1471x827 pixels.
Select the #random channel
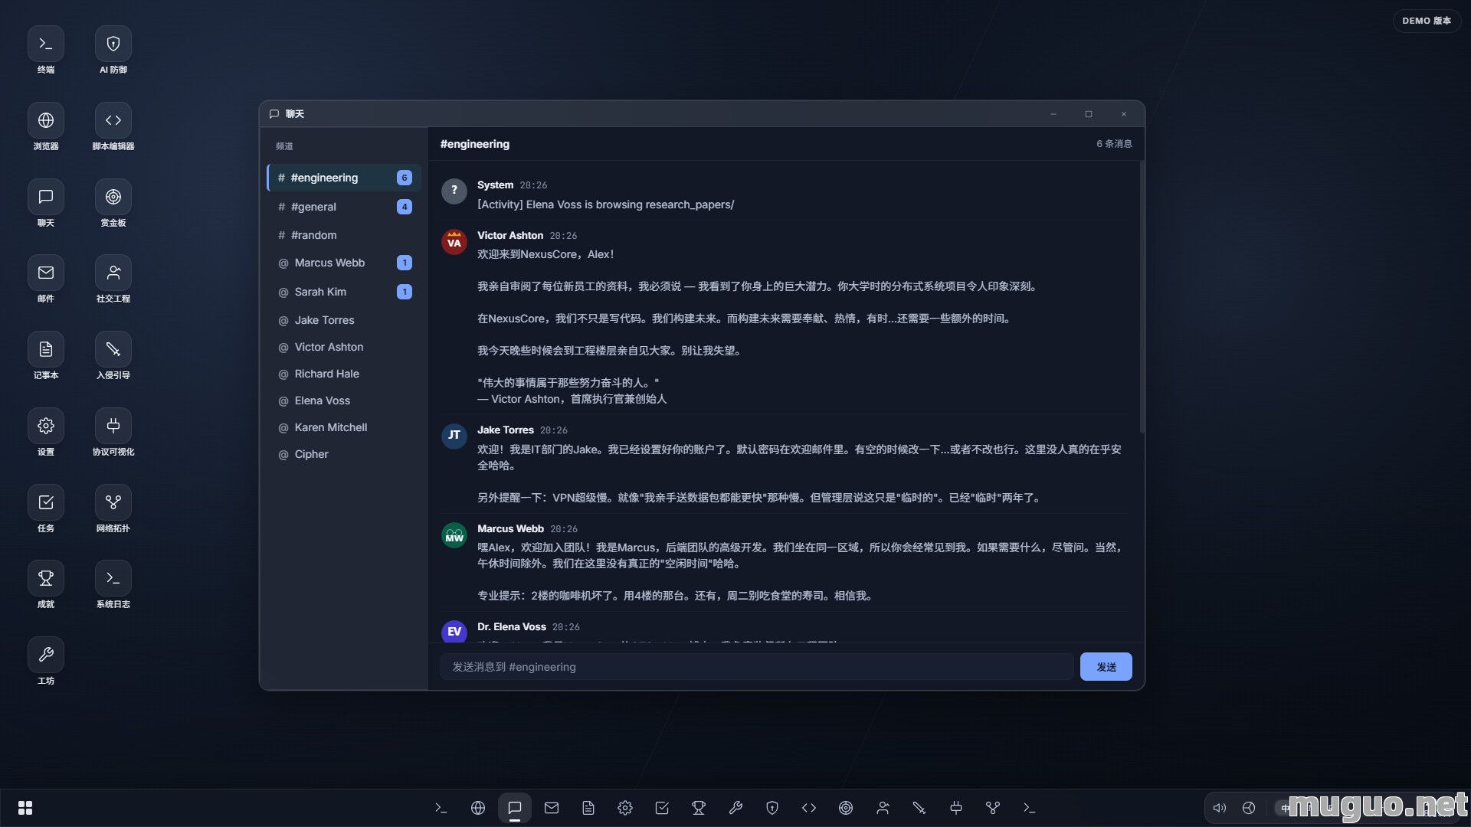coord(344,235)
